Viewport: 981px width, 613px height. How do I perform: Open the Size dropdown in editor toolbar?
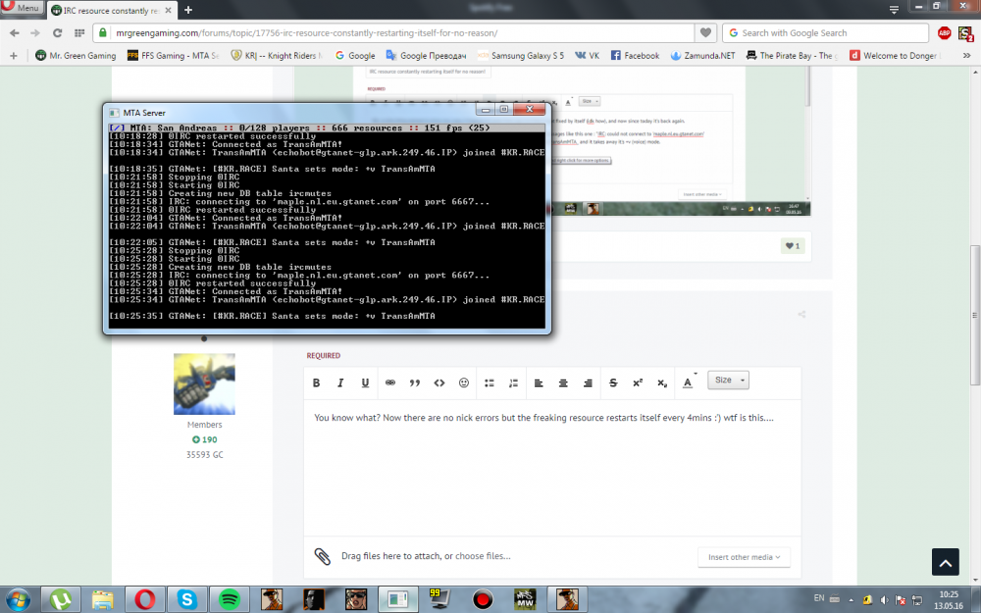pyautogui.click(x=728, y=381)
